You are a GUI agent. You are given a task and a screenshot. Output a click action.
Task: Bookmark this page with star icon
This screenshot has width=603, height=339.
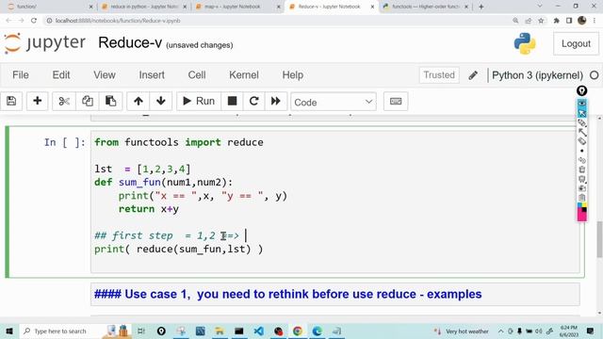541,21
